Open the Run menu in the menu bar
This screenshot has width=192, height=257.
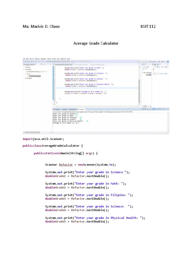[x=58, y=59]
